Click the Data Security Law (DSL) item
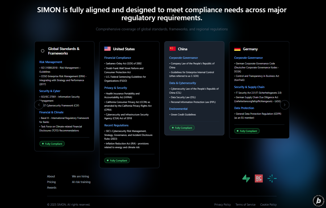 coord(183,97)
